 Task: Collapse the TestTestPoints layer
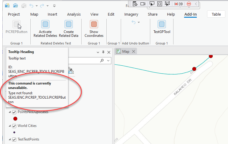click(x=10, y=139)
